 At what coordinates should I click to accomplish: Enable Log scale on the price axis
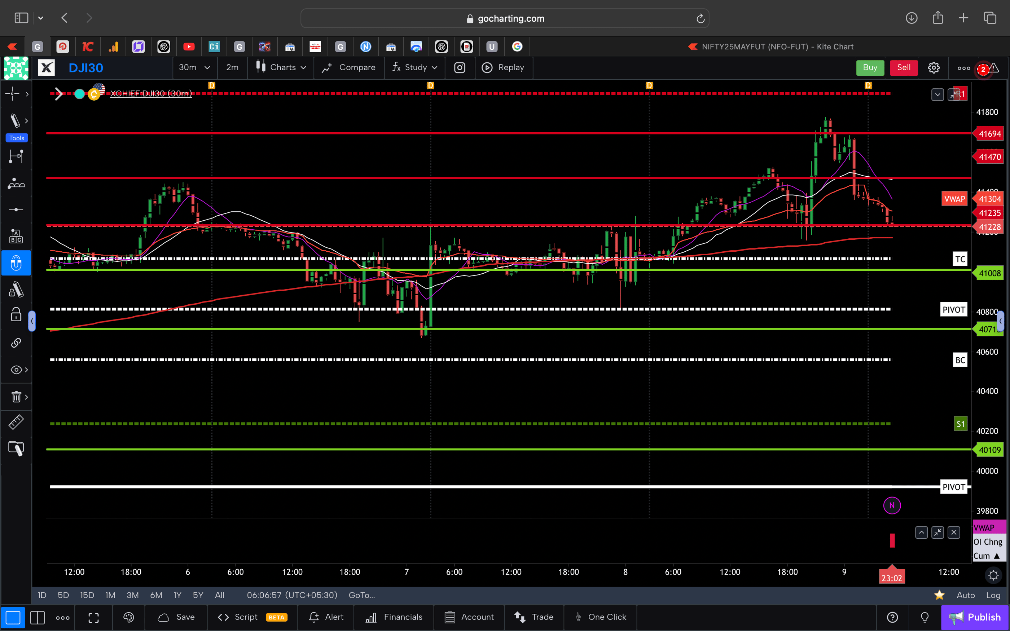click(x=994, y=595)
